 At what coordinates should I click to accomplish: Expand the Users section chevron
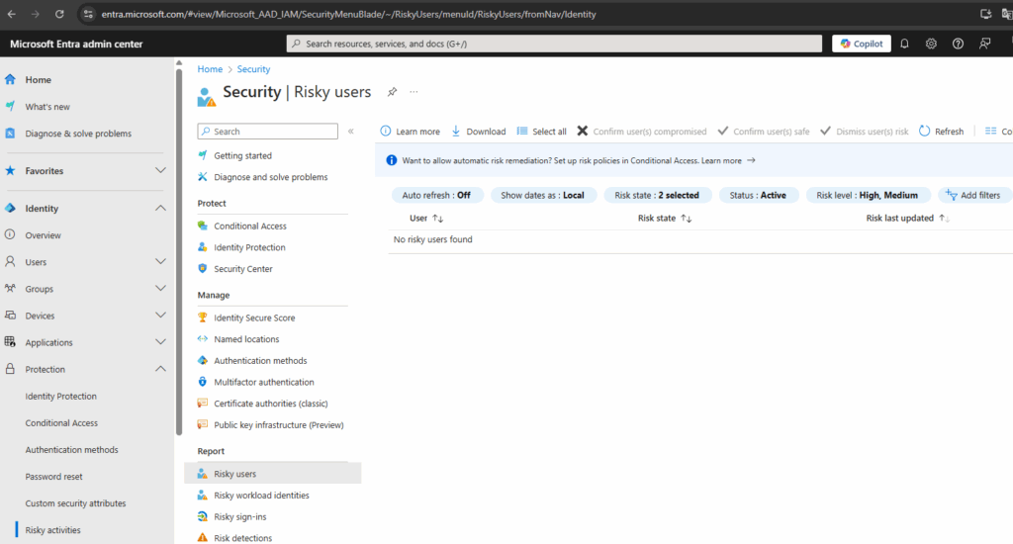(x=160, y=262)
